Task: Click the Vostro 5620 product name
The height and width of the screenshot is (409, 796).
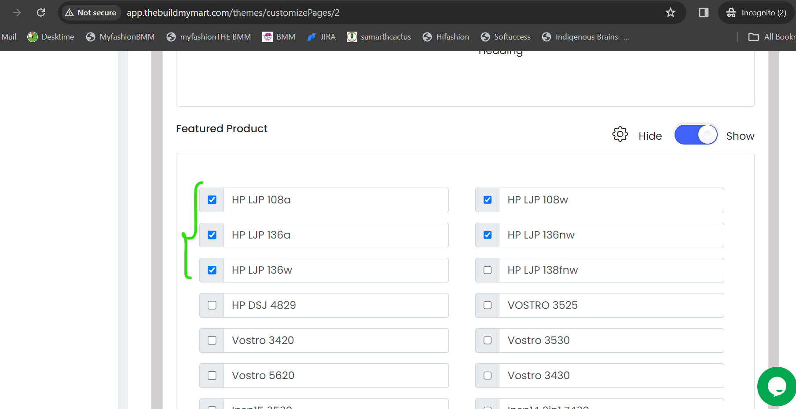Action: tap(263, 376)
